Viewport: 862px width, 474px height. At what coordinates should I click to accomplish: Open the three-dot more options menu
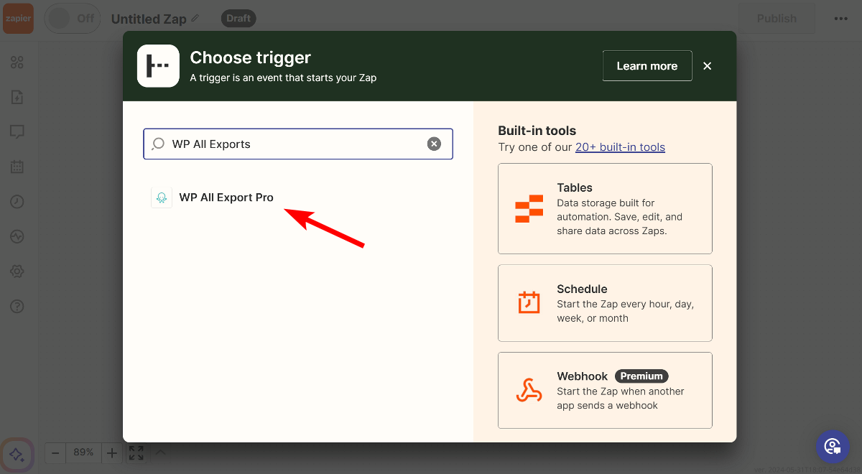840,19
